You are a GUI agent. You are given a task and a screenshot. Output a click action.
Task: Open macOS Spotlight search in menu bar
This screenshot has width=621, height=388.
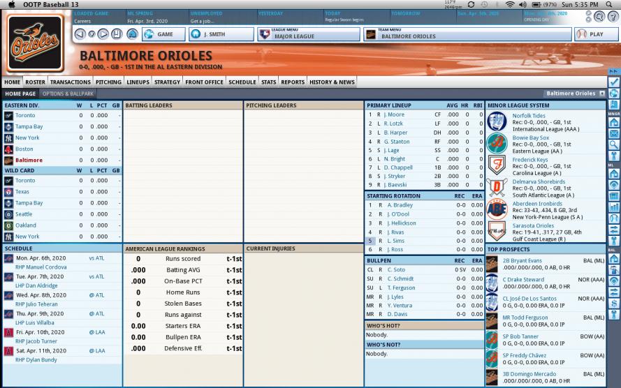tap(609, 4)
